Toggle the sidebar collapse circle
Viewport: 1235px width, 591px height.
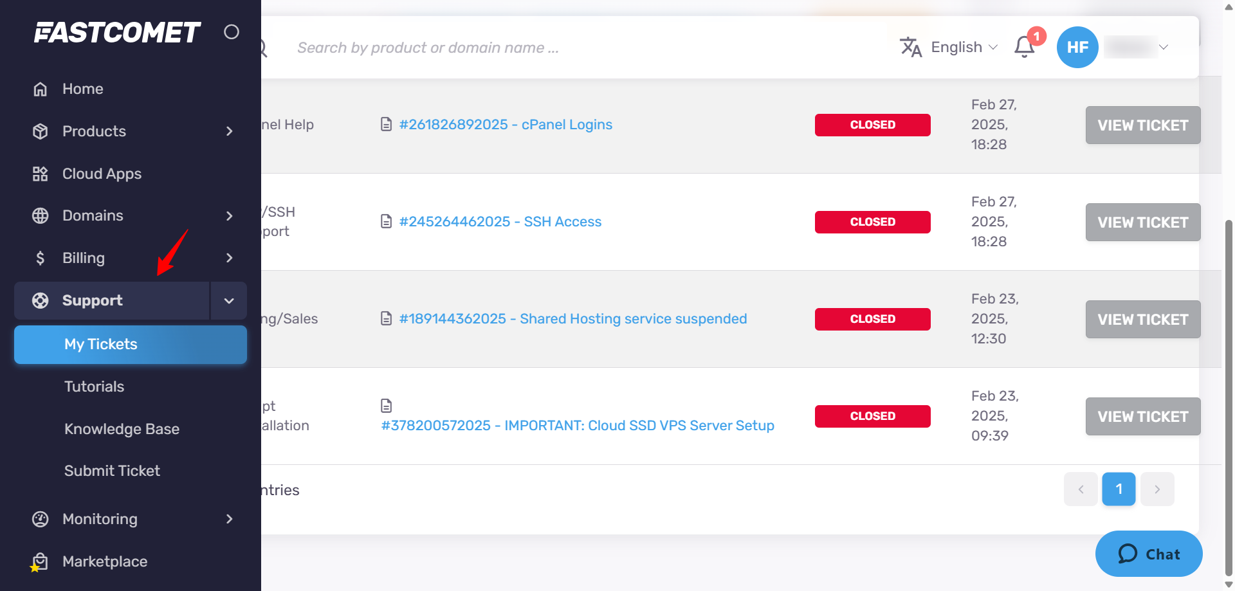232,32
